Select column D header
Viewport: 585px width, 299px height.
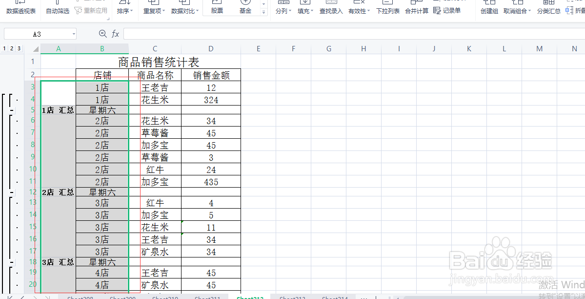[211, 48]
